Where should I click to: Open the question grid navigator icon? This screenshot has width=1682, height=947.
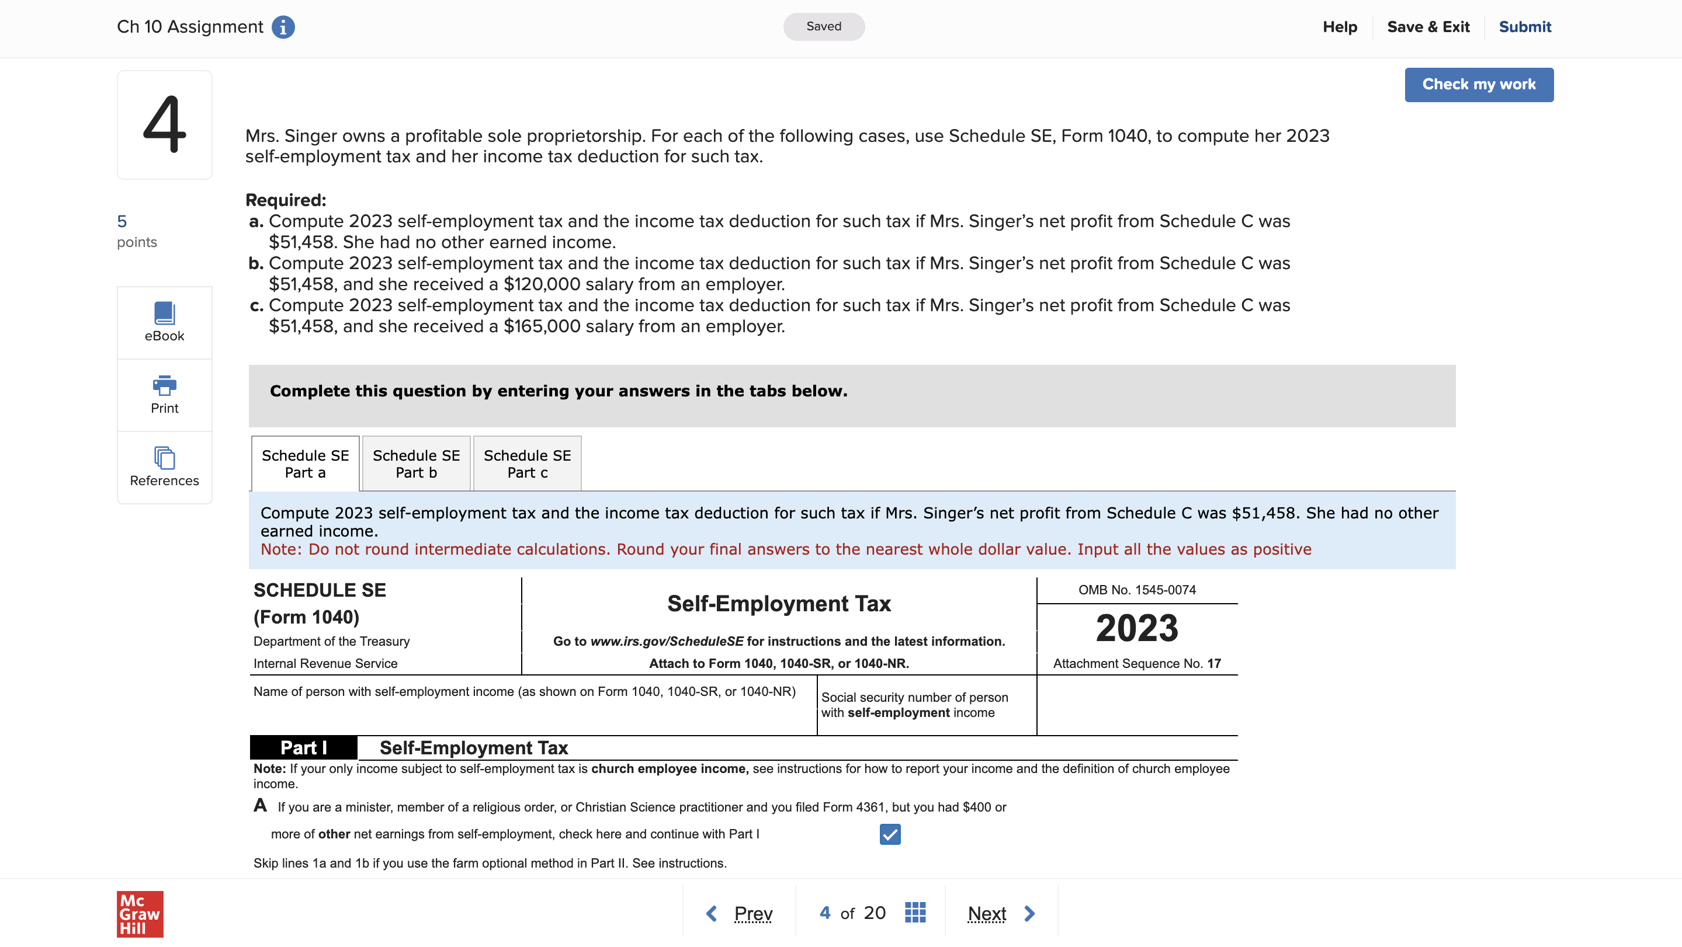(x=915, y=913)
